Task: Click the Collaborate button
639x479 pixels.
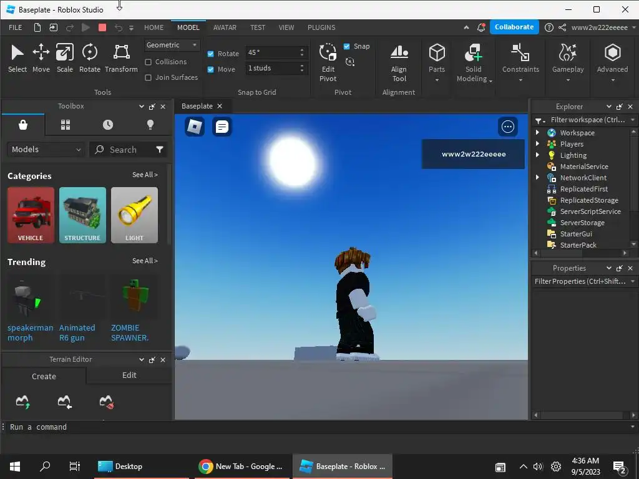Action: tap(514, 27)
